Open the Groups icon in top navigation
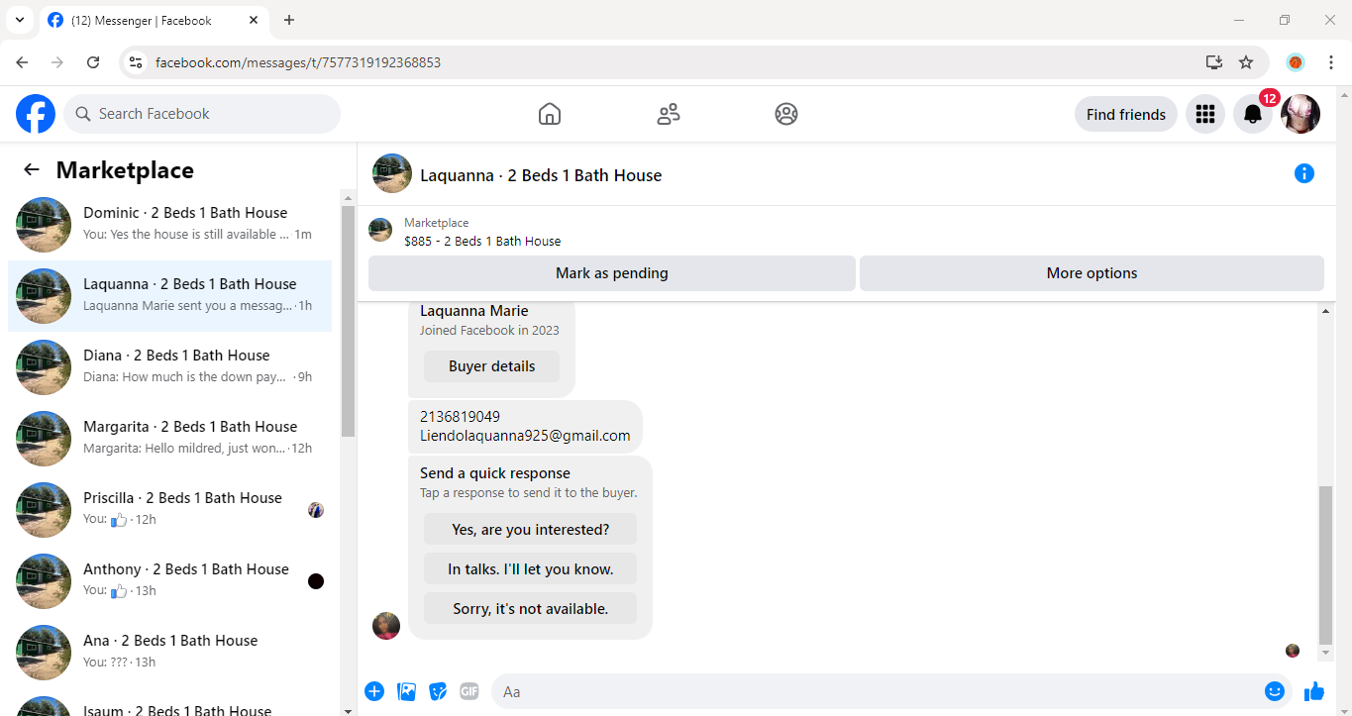Image resolution: width=1352 pixels, height=716 pixels. tap(786, 114)
